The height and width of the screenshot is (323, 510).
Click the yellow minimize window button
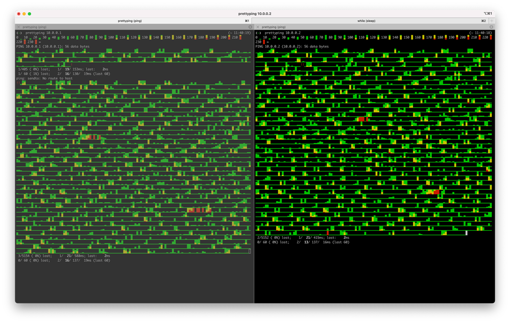(x=24, y=14)
